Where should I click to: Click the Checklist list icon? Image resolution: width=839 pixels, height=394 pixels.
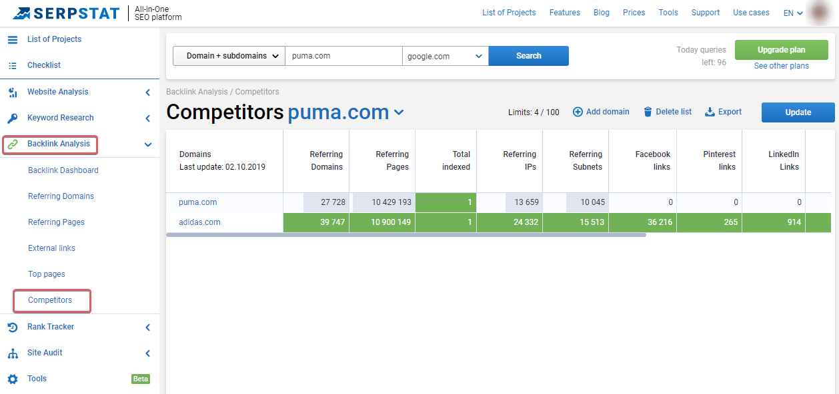pyautogui.click(x=13, y=65)
